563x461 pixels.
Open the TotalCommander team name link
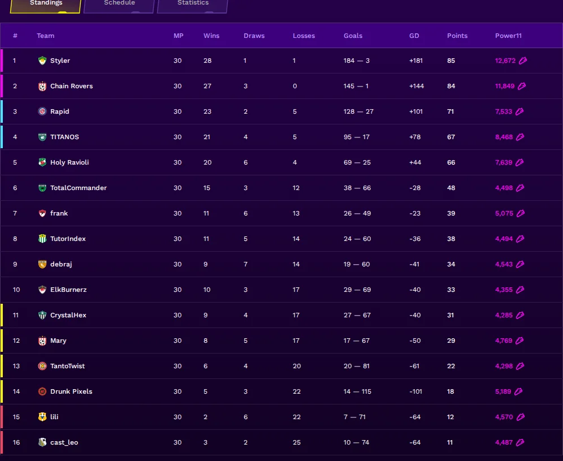78,188
